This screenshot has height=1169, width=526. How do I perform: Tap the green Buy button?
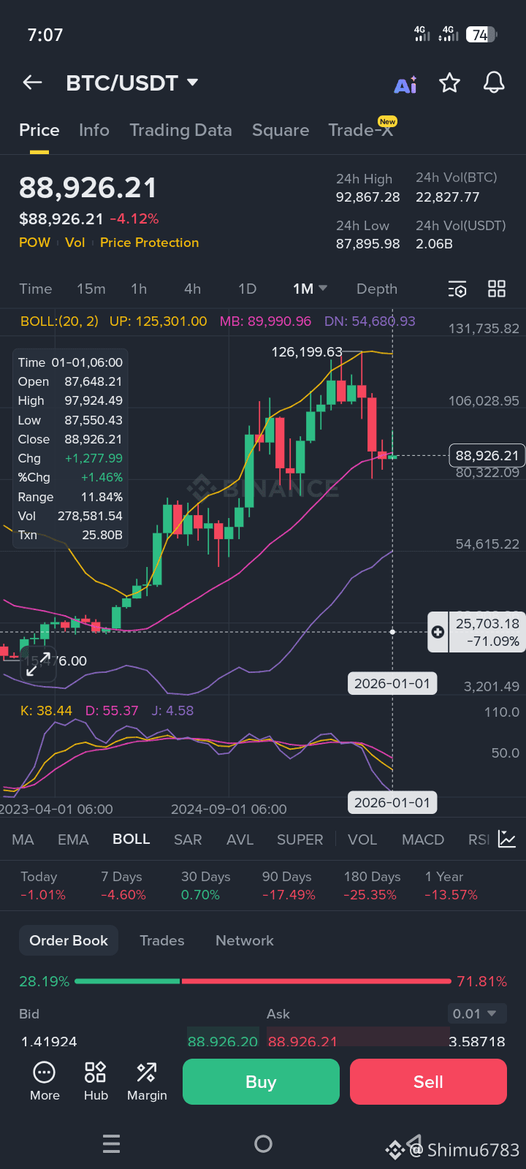tap(261, 1082)
